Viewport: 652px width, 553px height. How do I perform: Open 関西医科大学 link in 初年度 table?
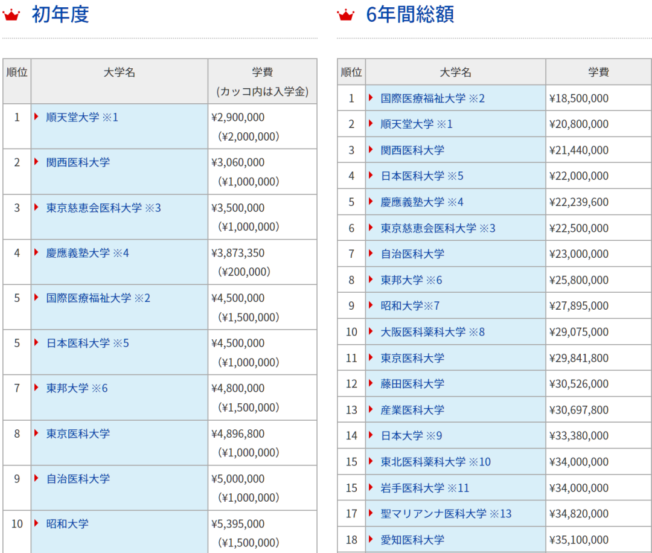point(78,162)
